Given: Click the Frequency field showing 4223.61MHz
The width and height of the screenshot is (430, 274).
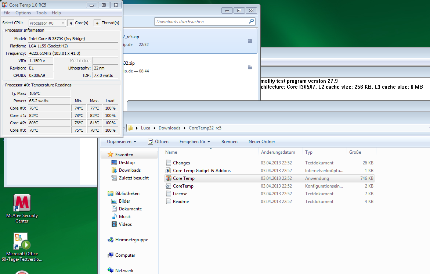Looking at the screenshot, I should point(73,53).
